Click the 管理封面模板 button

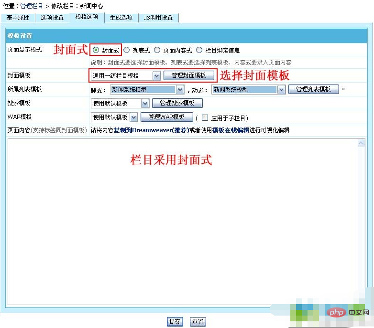pos(188,75)
